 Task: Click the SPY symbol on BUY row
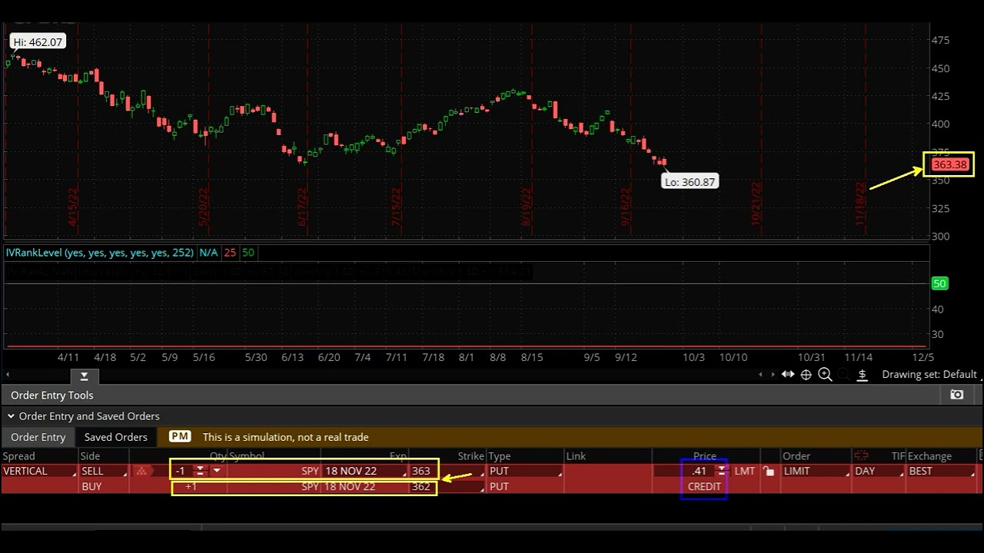point(310,486)
